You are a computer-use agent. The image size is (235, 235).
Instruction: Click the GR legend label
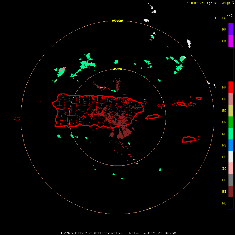click(224, 99)
